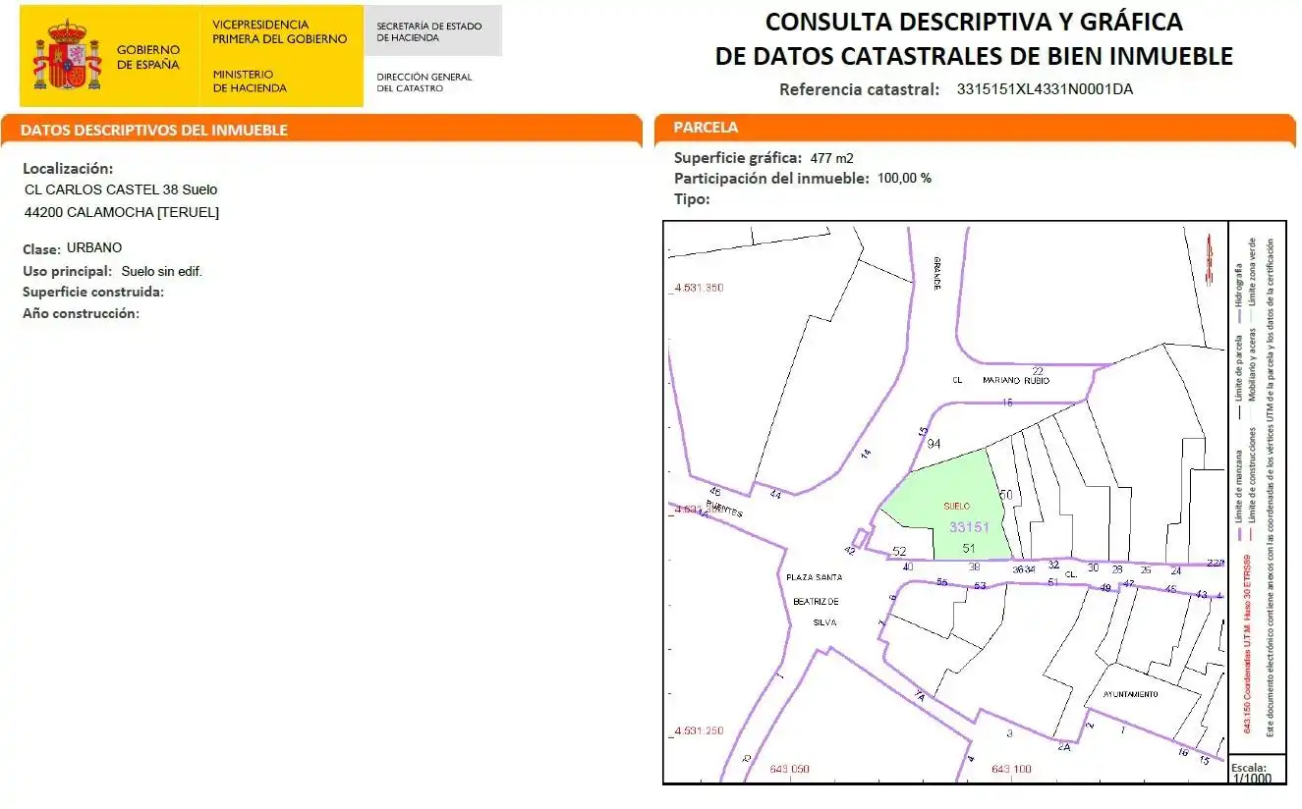The image size is (1302, 809).
Task: Select the value 477 m2
Action: click(x=831, y=158)
